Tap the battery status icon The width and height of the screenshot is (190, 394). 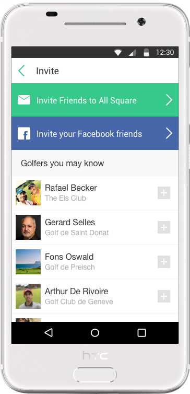point(146,52)
